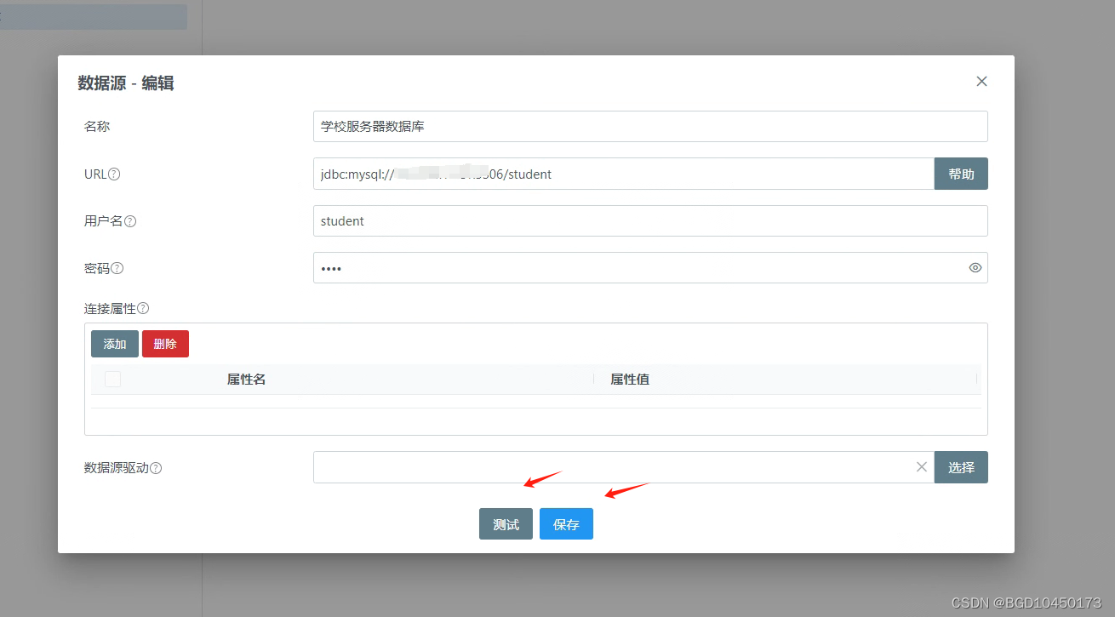Close the 数据源 - 编辑 dialog
The image size is (1115, 617).
981,81
